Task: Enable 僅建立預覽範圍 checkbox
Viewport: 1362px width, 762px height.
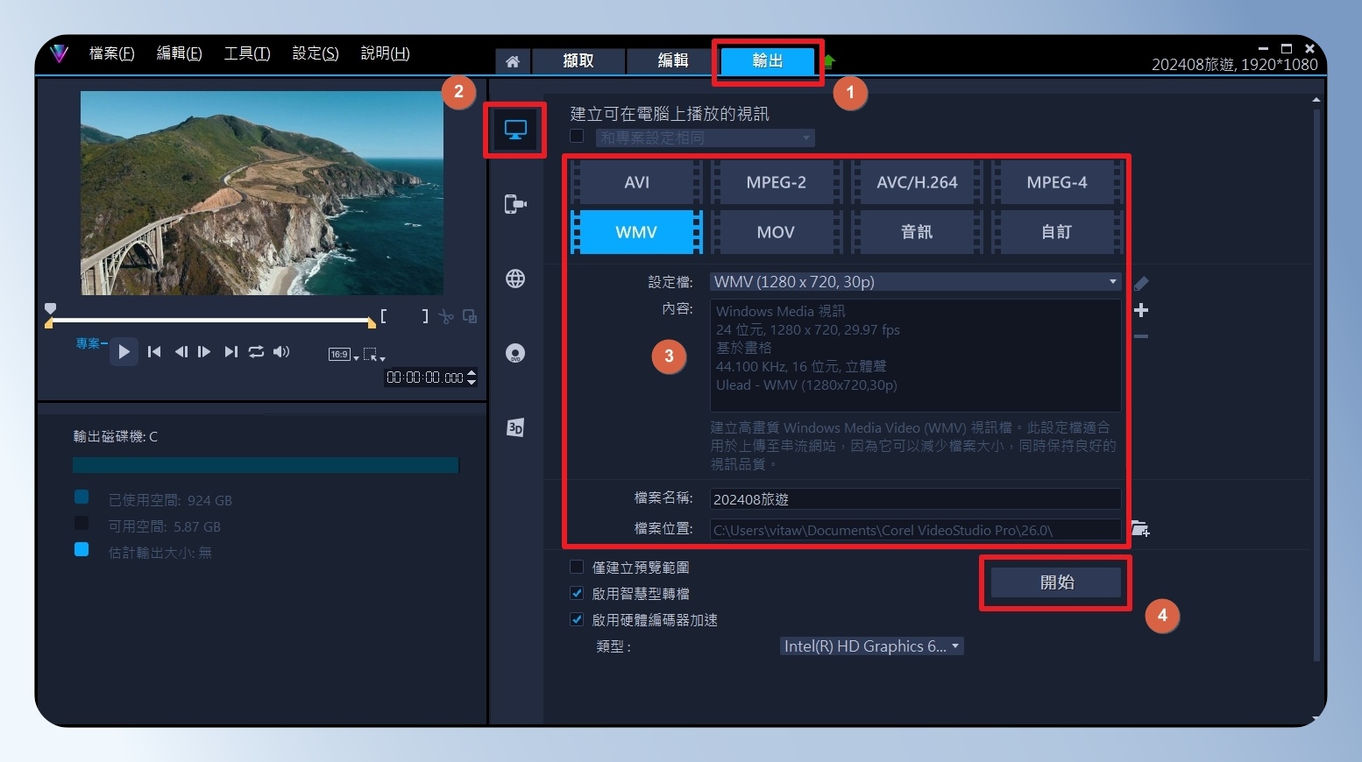Action: tap(577, 567)
